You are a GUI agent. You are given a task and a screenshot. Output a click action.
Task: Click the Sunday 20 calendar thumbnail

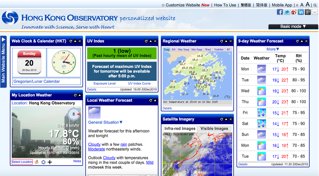29,62
